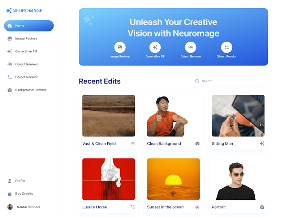The width and height of the screenshot is (289, 217).
Task: Click the banner Object Recolor label
Action: tap(227, 56)
